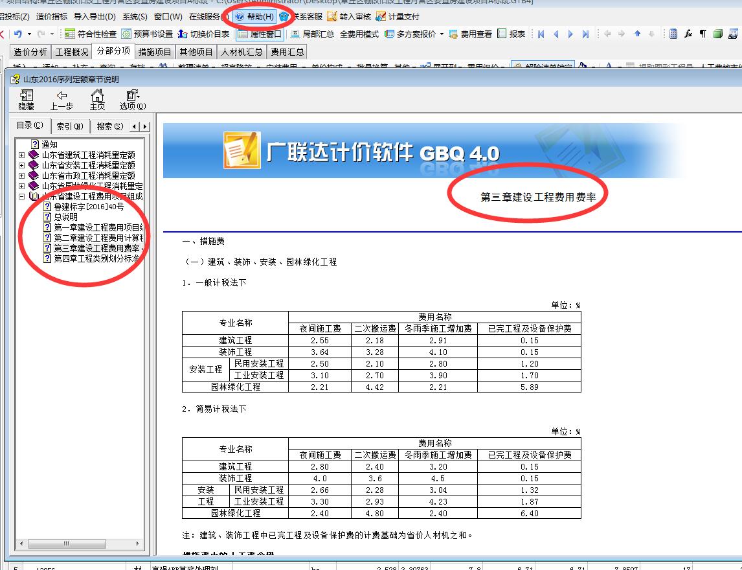The image size is (742, 570).
Task: Click the green cube icon
Action: pyautogui.click(x=717, y=34)
